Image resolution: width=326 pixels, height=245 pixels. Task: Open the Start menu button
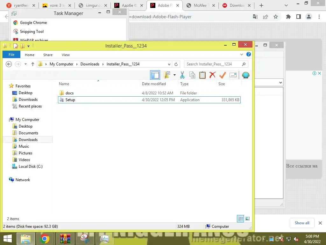point(8,239)
